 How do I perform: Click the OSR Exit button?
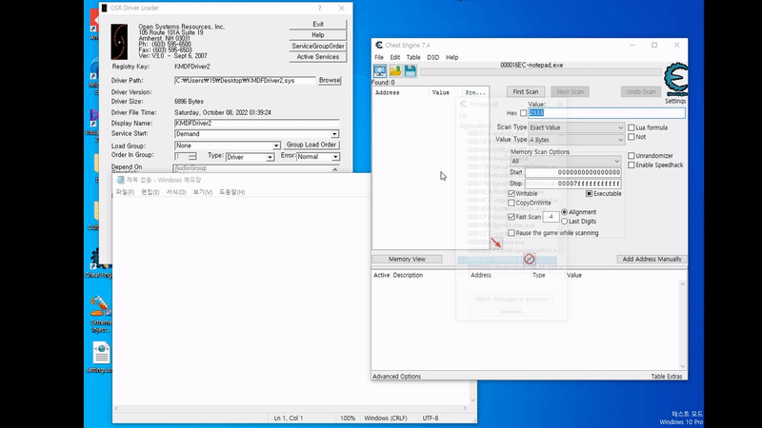(x=318, y=25)
